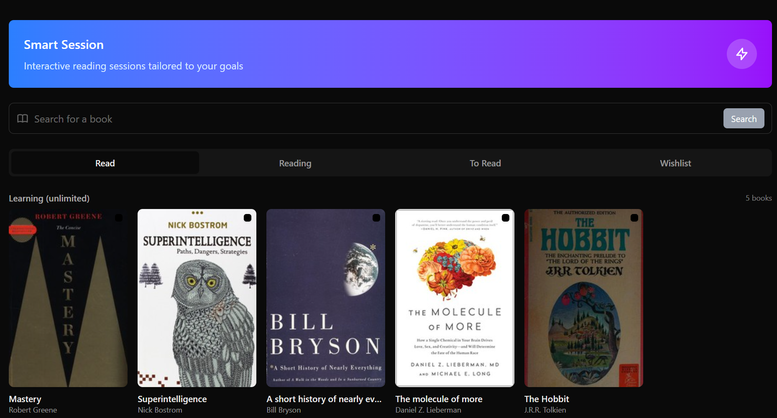Screen dimensions: 777x418
Task: Open the Smart Session banner
Action: point(390,54)
